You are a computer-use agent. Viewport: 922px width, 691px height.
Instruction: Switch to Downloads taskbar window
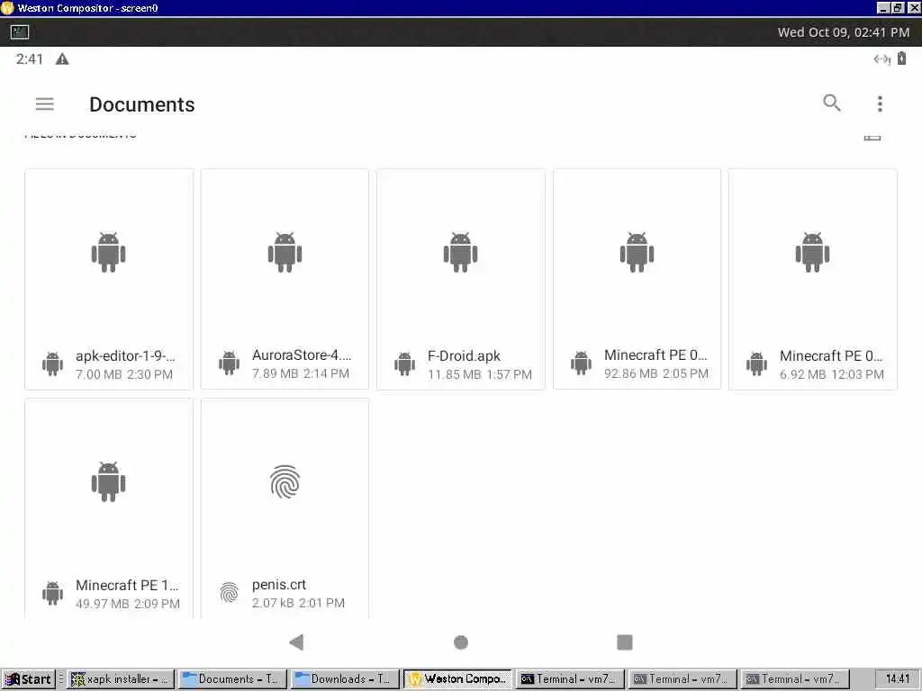click(x=345, y=679)
